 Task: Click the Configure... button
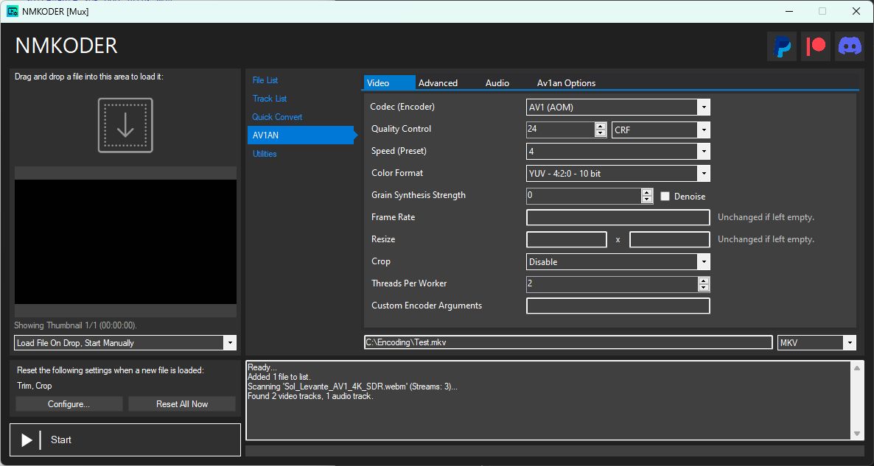point(69,404)
